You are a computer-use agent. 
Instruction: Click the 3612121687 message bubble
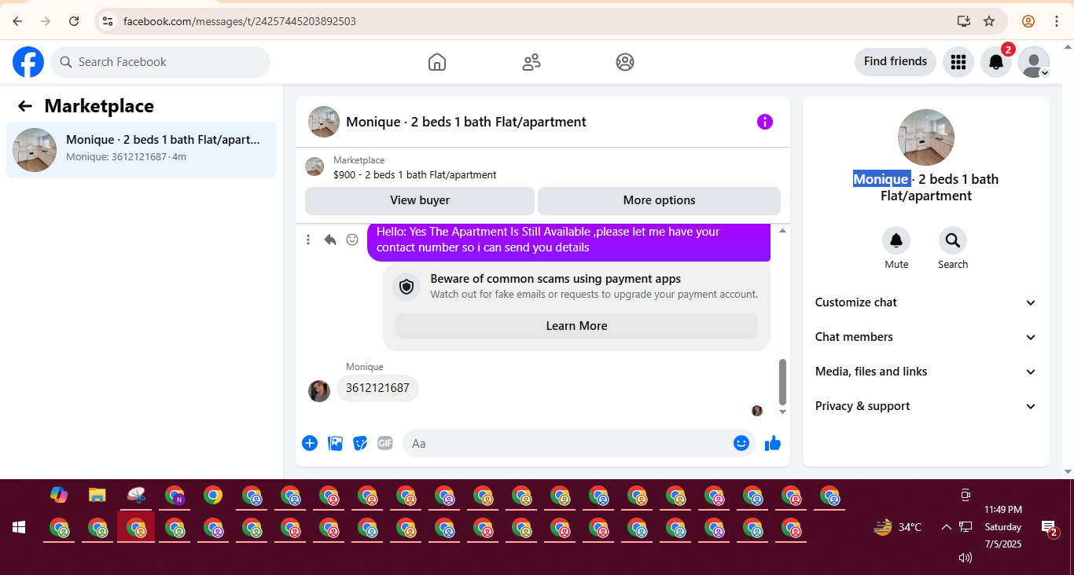pos(377,388)
